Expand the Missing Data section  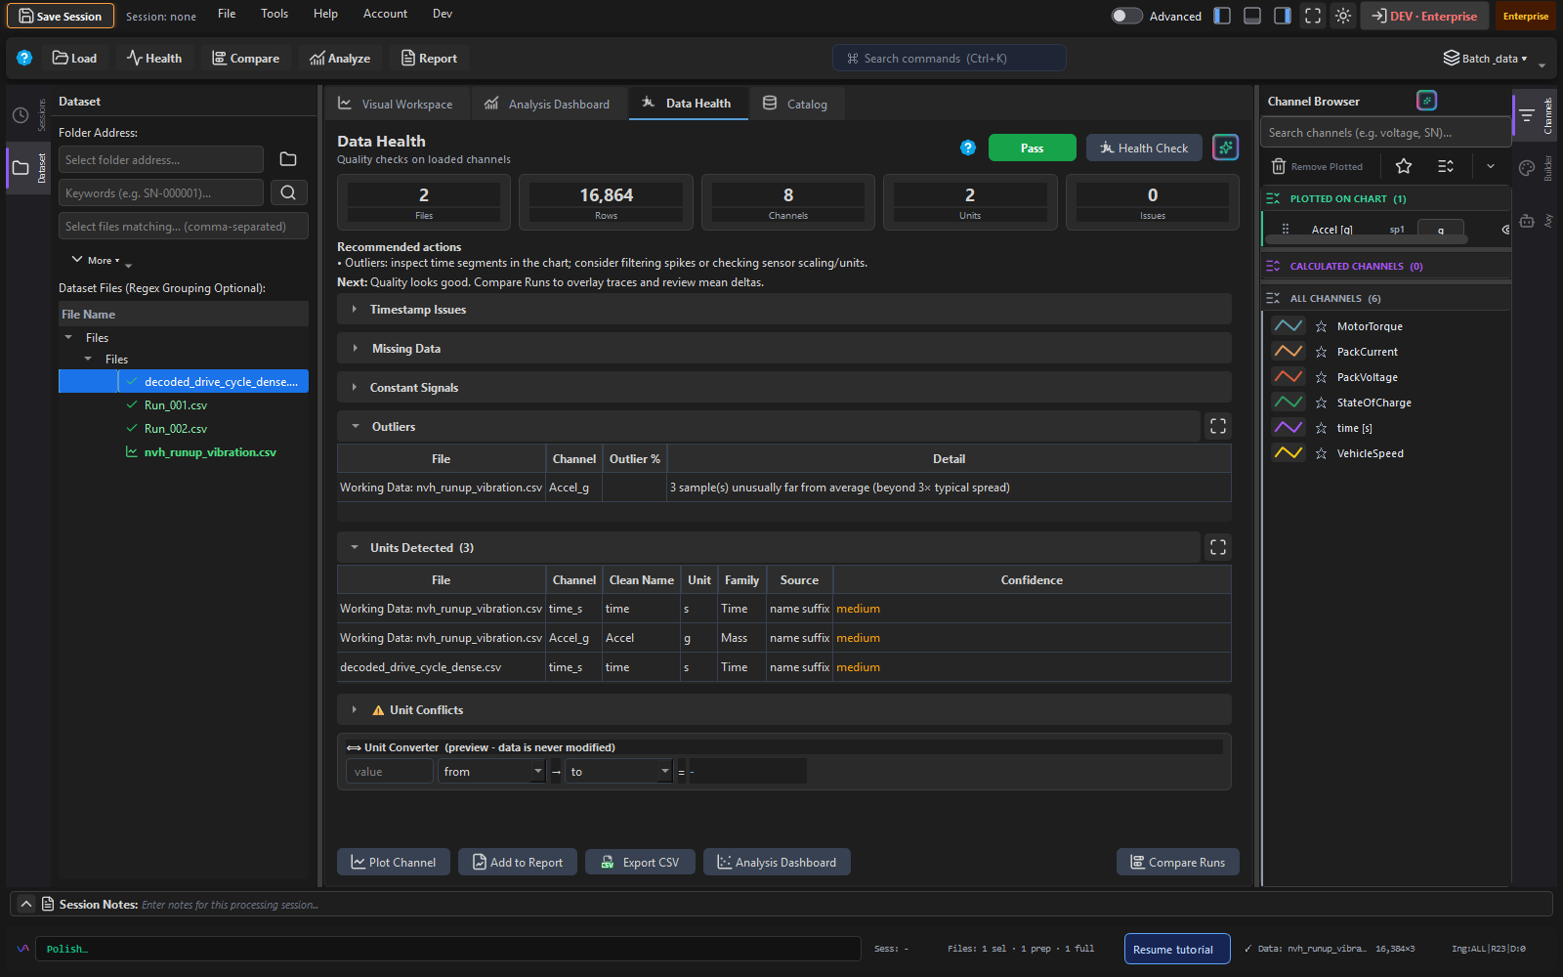coord(783,348)
